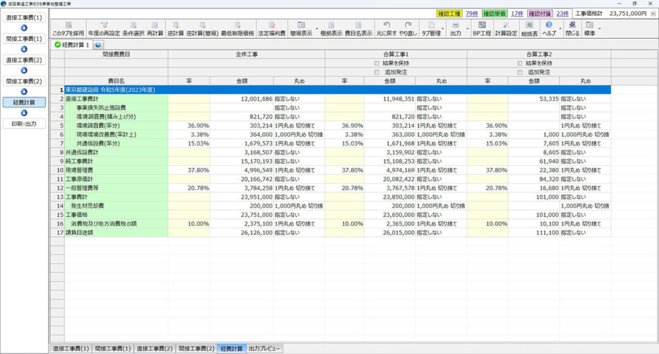659x354 pixels.
Task: Expand the 出力 dropdown arrow
Action: click(x=467, y=29)
